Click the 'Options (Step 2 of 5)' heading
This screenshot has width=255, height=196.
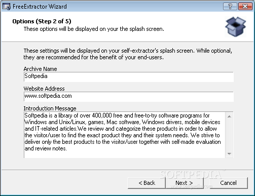[42, 21]
